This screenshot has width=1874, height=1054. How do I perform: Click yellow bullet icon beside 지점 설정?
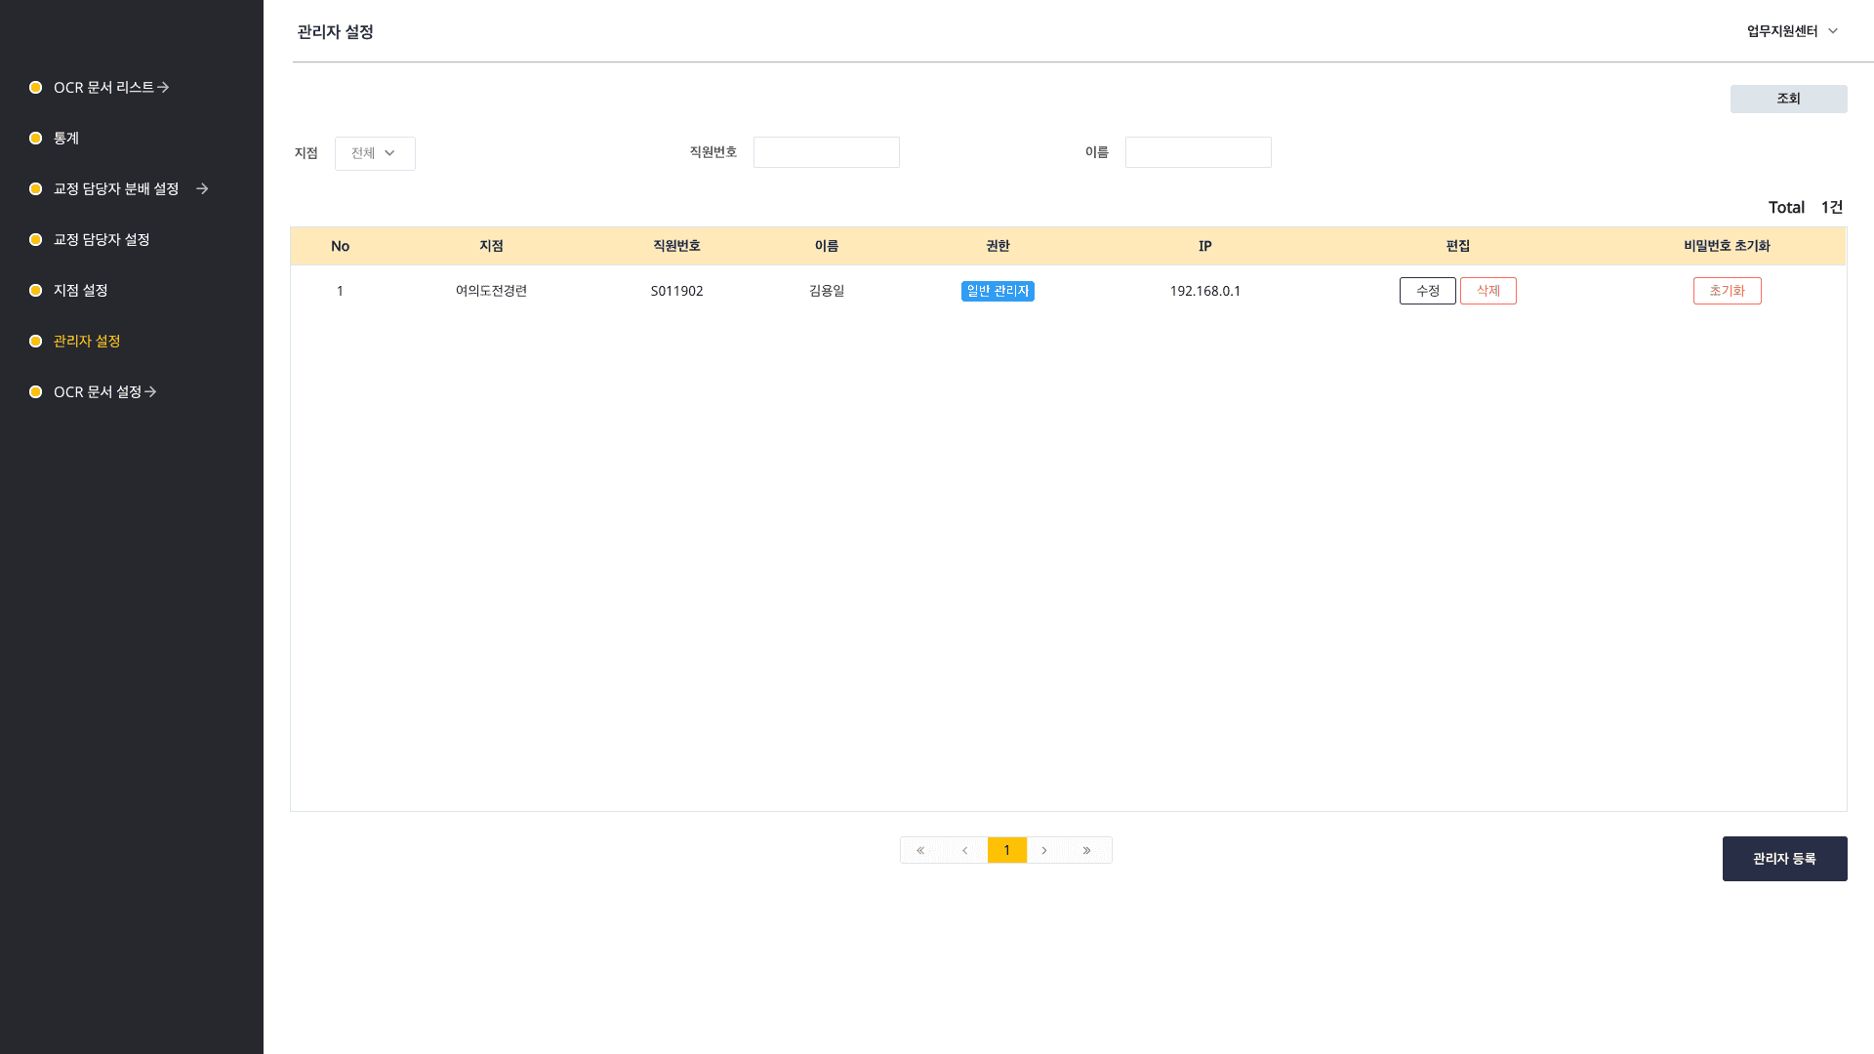(36, 291)
